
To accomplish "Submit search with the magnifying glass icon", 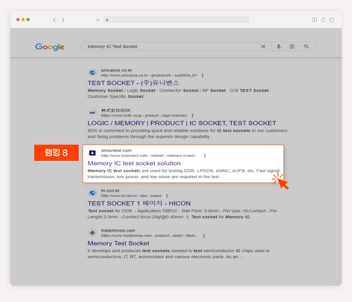I will pyautogui.click(x=306, y=47).
